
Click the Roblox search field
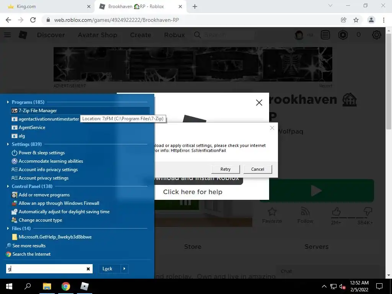[x=224, y=35]
